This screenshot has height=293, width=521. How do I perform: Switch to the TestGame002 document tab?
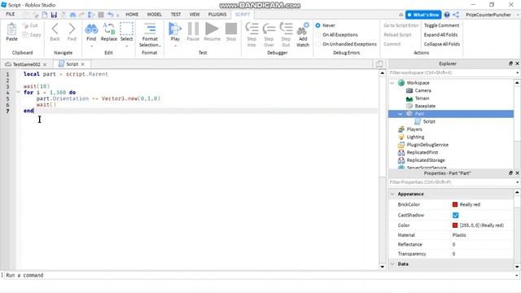tap(26, 64)
